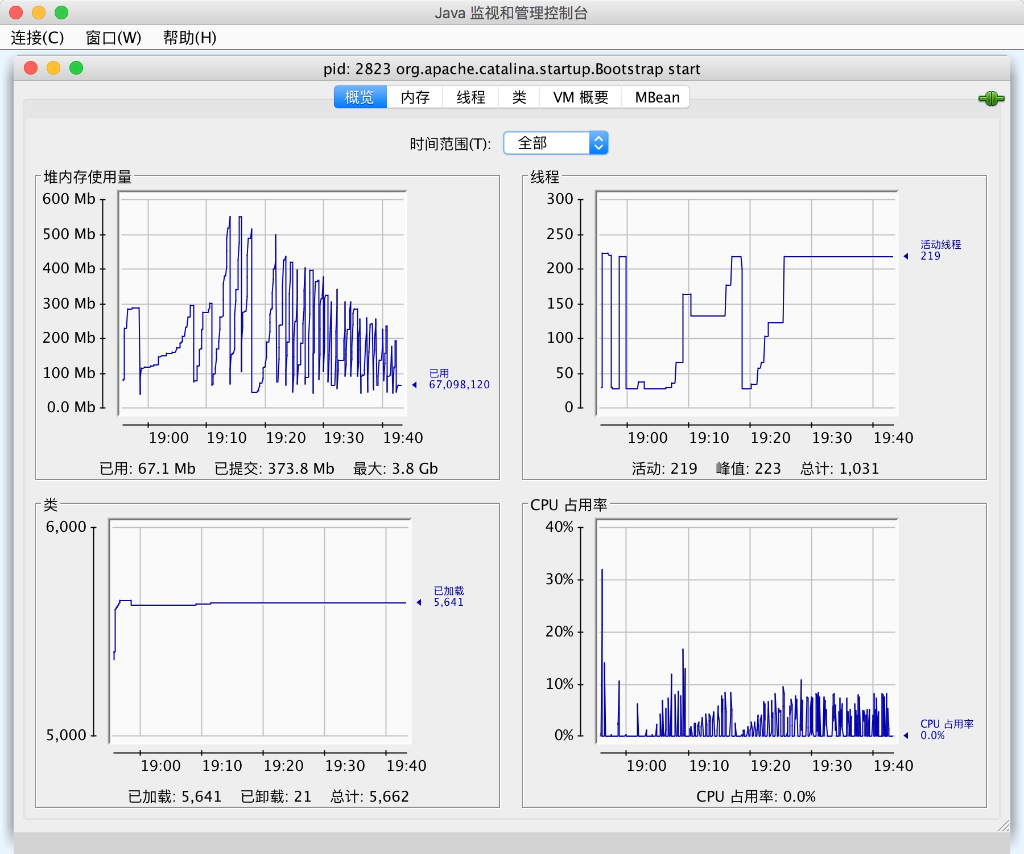Click the CPU 占用率: 0.0% bottom text
The image size is (1024, 854).
click(756, 796)
